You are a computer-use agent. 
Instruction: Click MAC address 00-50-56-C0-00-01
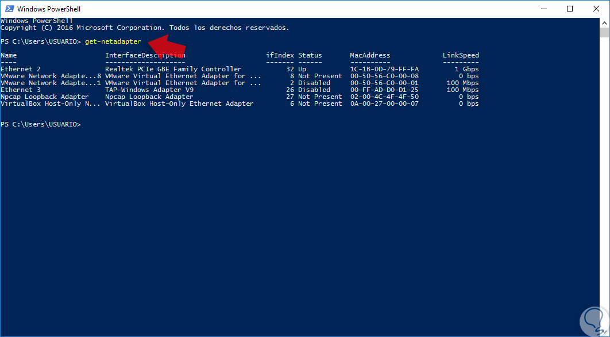[x=384, y=83]
